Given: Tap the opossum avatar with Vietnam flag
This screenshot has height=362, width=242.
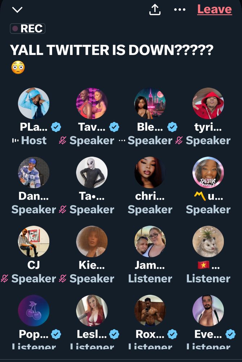Looking at the screenshot, I should (208, 241).
